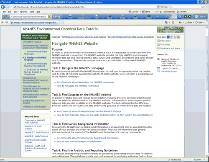The image size is (209, 162).
Task: Open the Favorites menu
Action: 23,12
